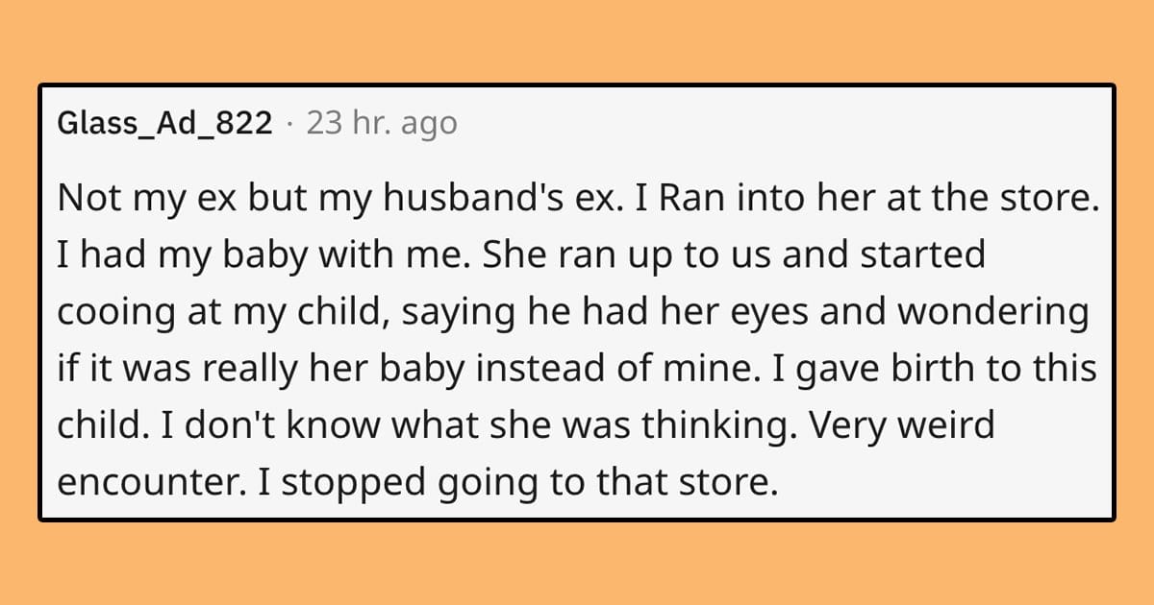The height and width of the screenshot is (605, 1154).
Task: Click the orange background above the comment card
Action: 577,41
